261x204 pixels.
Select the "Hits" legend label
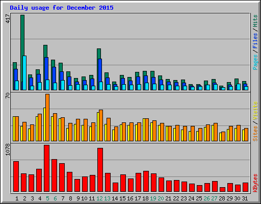click(x=255, y=21)
